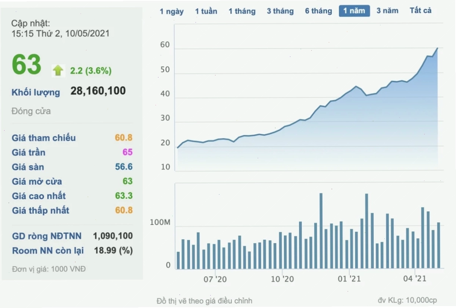This screenshot has width=456, height=308.
Task: Click the green up-arrow price change icon
Action: pos(58,70)
